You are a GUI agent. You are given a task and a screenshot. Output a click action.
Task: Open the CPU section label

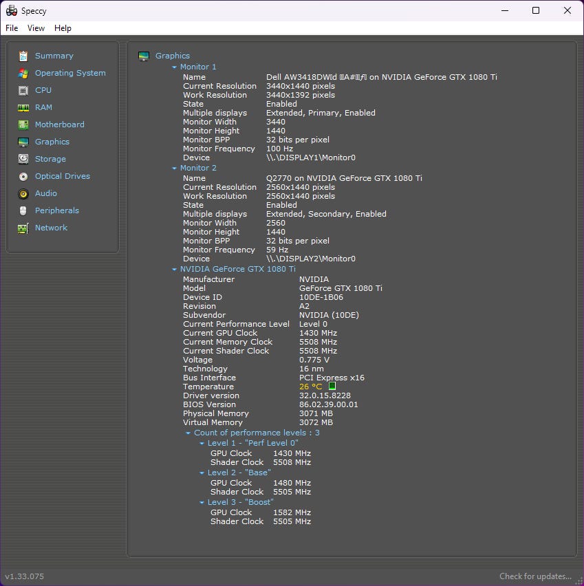coord(43,90)
